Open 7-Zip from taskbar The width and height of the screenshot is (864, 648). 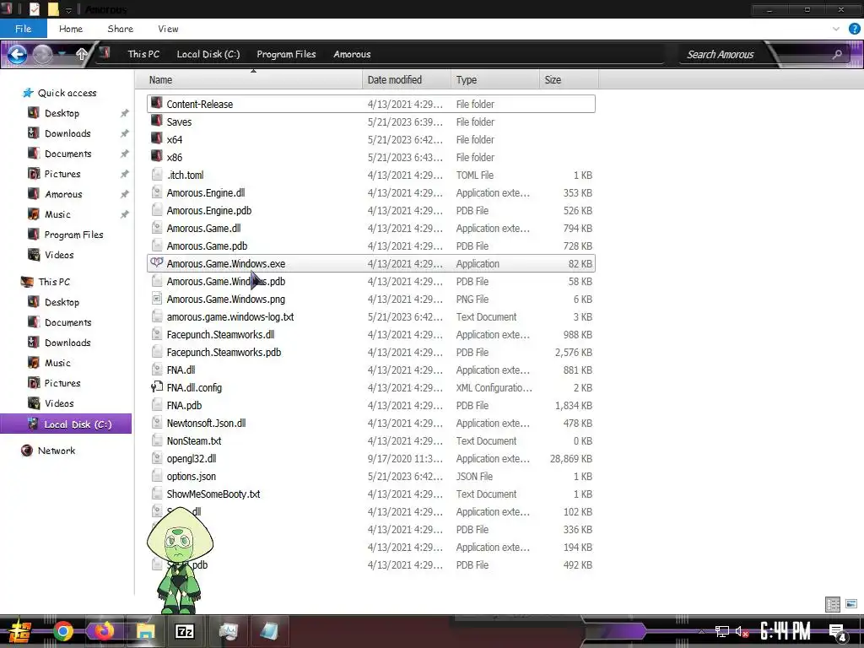tap(184, 631)
